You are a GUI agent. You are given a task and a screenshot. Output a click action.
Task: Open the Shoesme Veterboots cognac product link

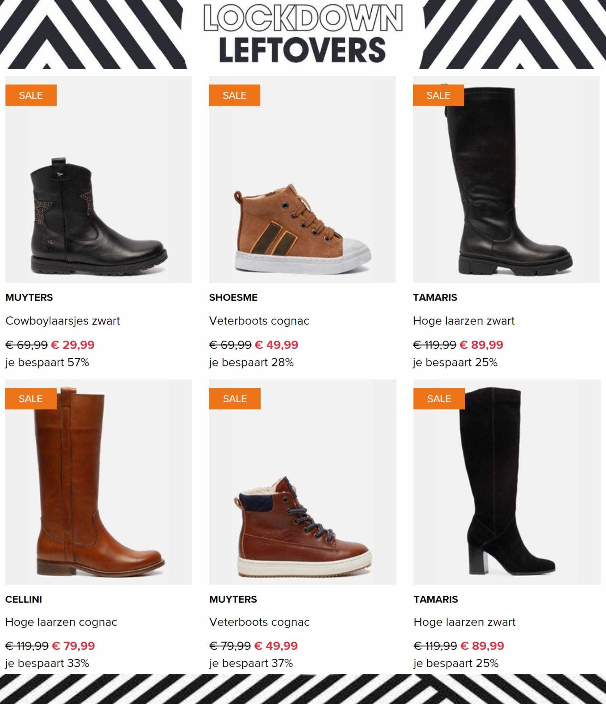[259, 321]
